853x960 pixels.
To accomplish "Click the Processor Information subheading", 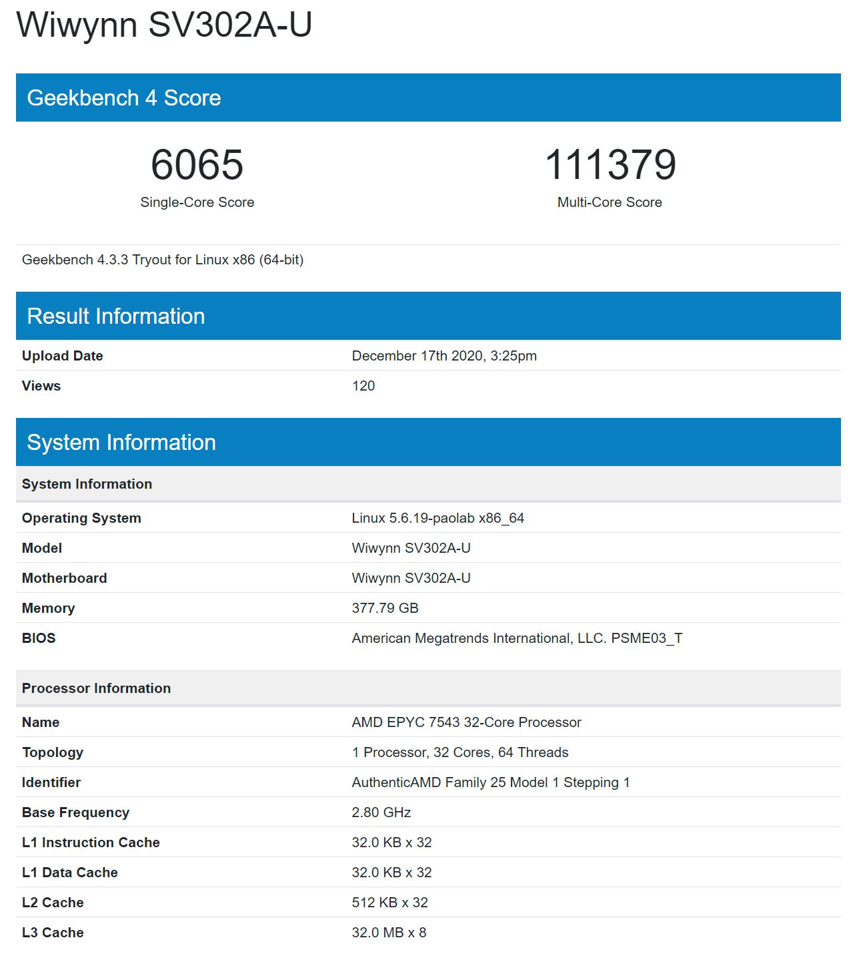I will (428, 688).
